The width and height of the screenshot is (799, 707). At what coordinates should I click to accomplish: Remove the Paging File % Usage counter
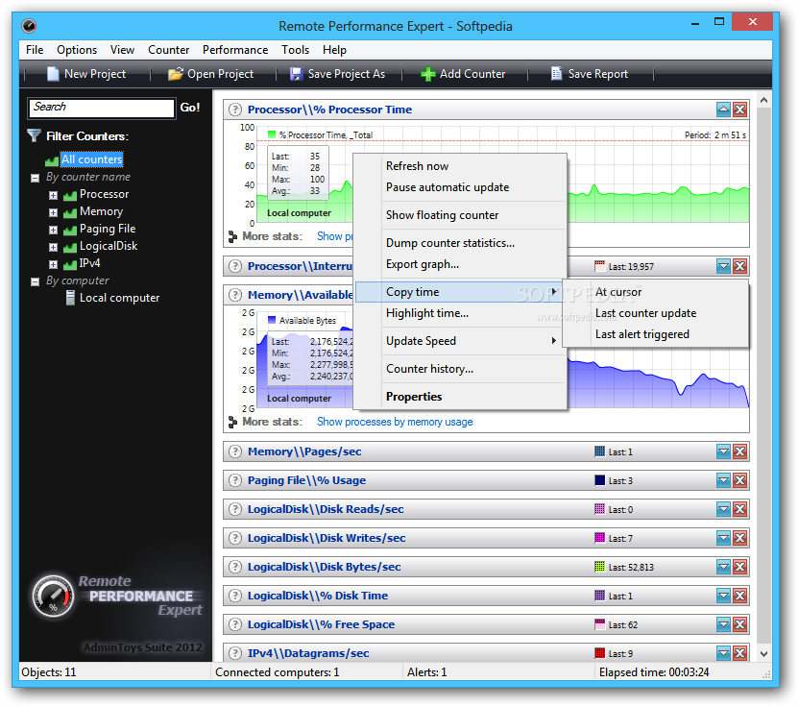tap(739, 479)
